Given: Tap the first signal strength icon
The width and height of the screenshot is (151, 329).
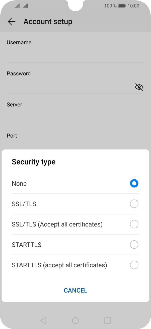Looking at the screenshot, I should point(17,6).
